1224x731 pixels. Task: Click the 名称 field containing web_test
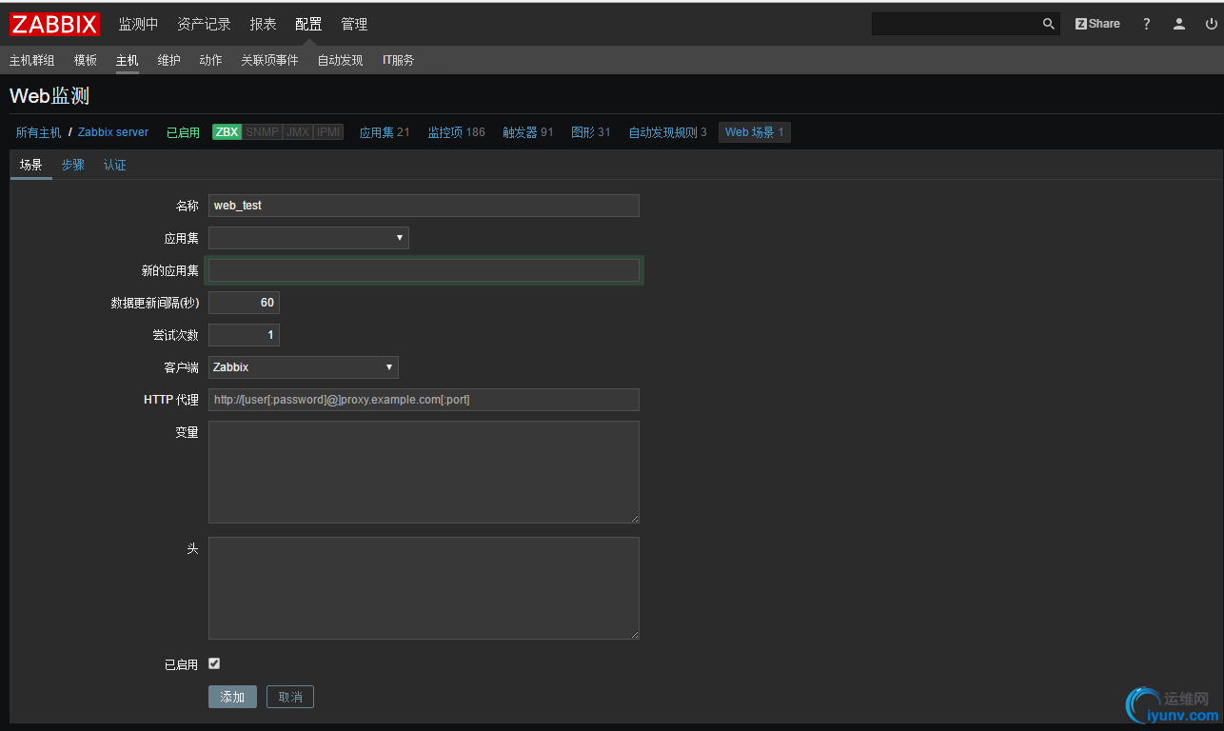[x=424, y=206]
